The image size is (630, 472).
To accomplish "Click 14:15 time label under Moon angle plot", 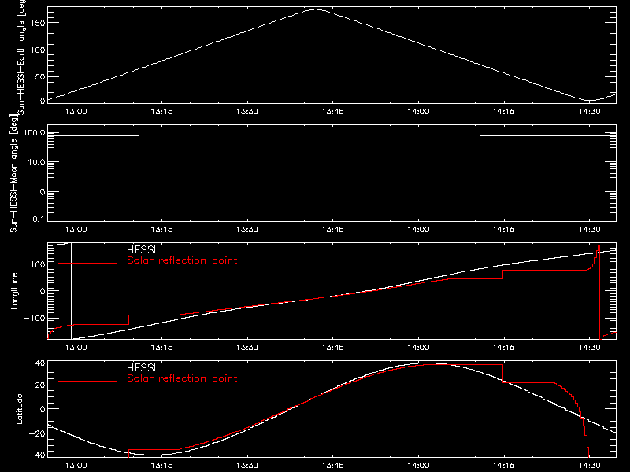I will tap(504, 230).
